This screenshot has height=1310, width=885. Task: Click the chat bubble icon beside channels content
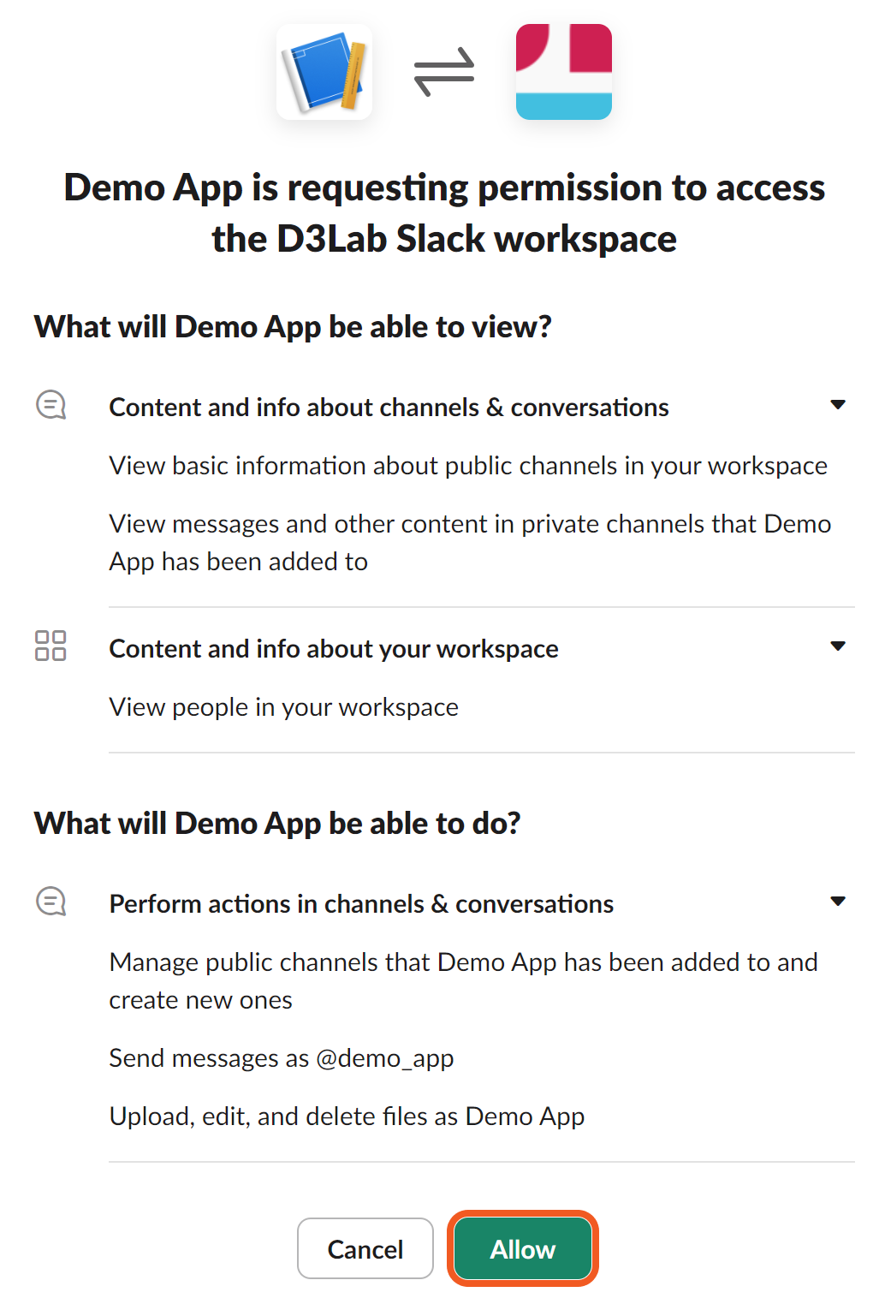(50, 405)
